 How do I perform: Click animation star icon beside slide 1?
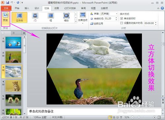3,41
